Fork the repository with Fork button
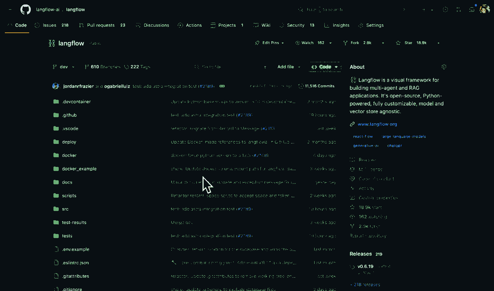 (357, 43)
